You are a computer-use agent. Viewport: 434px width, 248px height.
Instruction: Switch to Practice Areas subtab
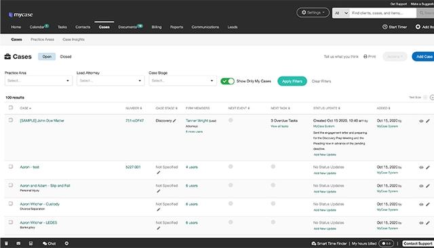tap(42, 39)
